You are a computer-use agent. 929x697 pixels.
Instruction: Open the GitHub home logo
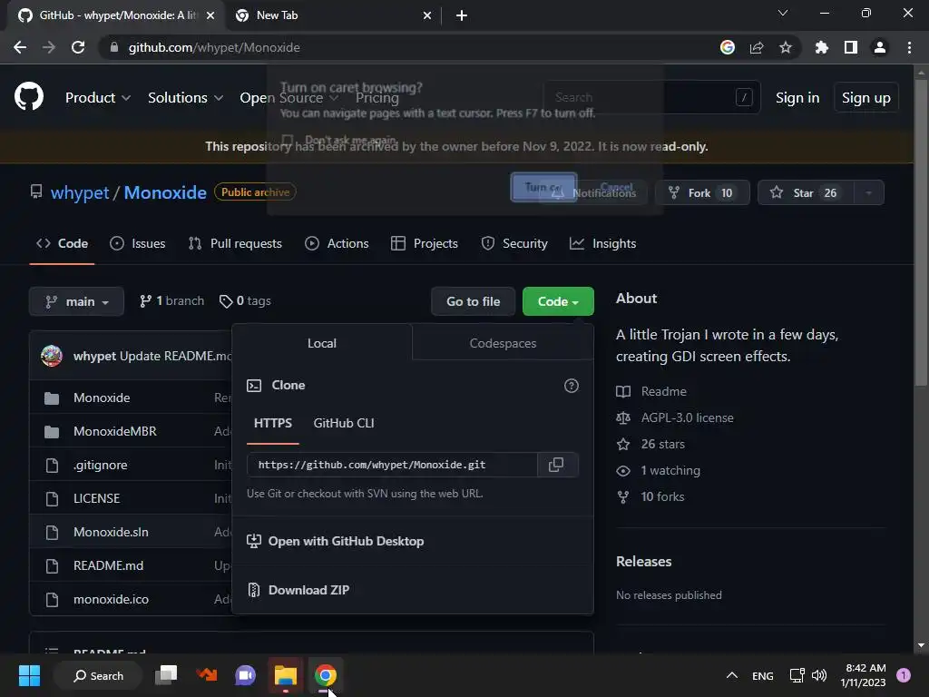(29, 97)
